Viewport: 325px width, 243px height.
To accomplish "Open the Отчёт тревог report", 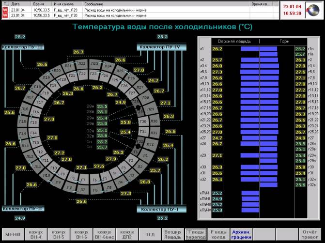I will (310, 235).
